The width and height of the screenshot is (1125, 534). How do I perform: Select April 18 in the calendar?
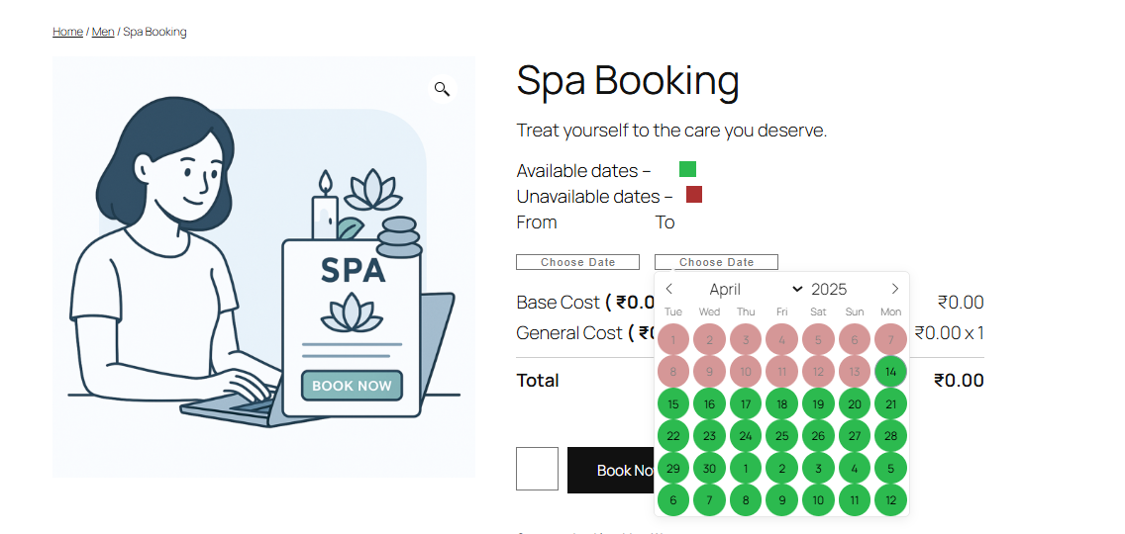782,404
